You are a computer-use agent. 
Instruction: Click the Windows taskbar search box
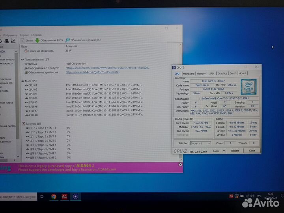pyautogui.click(x=18, y=197)
